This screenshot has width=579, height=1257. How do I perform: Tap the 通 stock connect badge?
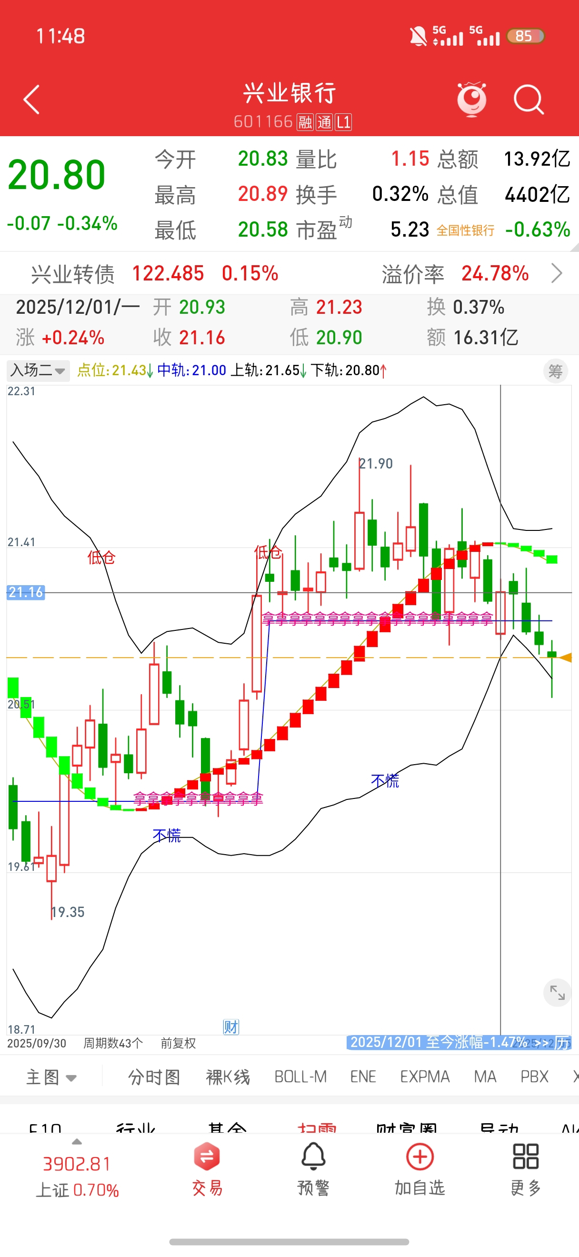[x=324, y=122]
